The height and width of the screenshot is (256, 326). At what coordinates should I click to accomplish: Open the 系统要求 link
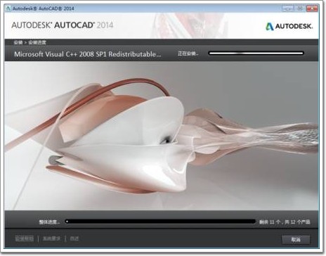(51, 238)
